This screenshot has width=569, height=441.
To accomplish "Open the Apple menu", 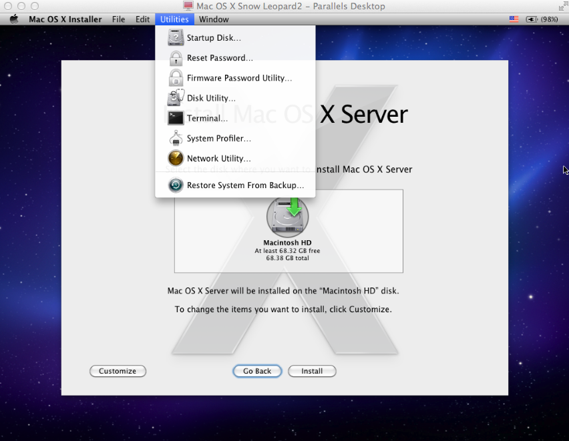I will coord(14,19).
